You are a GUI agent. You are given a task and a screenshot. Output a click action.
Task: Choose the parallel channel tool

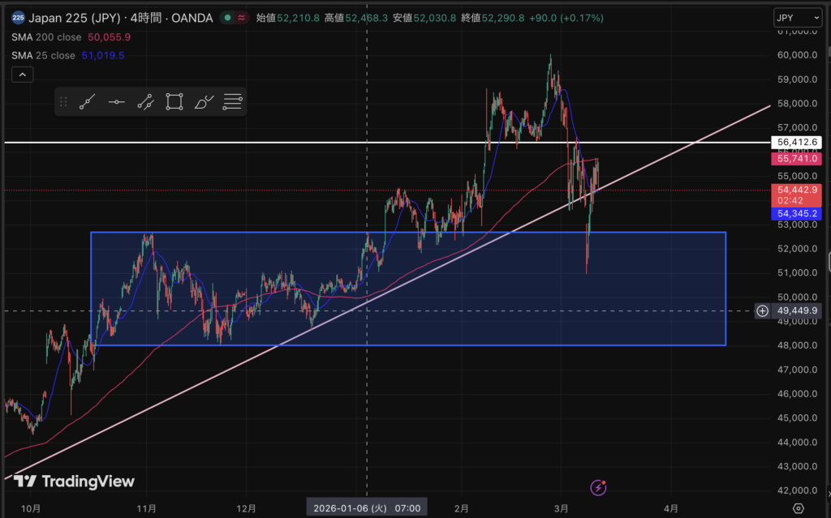(x=145, y=102)
